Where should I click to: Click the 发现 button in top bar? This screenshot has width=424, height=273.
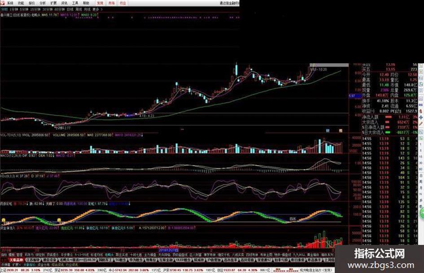101,3
